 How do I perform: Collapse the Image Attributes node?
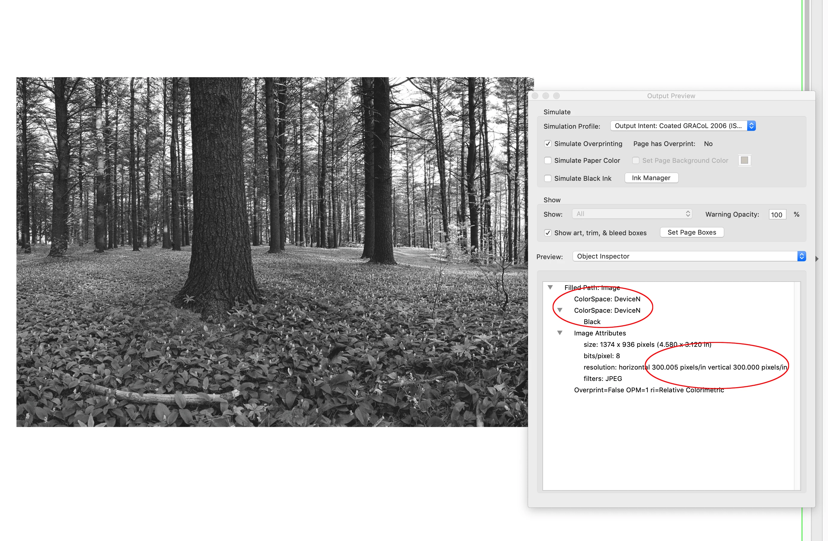click(560, 333)
